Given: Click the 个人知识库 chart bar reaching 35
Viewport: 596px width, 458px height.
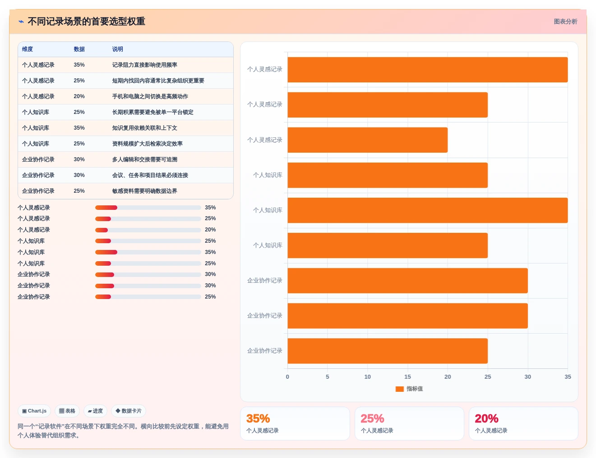Looking at the screenshot, I should point(428,210).
